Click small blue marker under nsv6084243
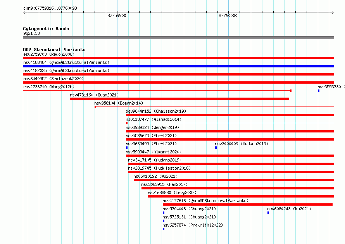The height and width of the screenshot is (244, 345). [x=268, y=213]
